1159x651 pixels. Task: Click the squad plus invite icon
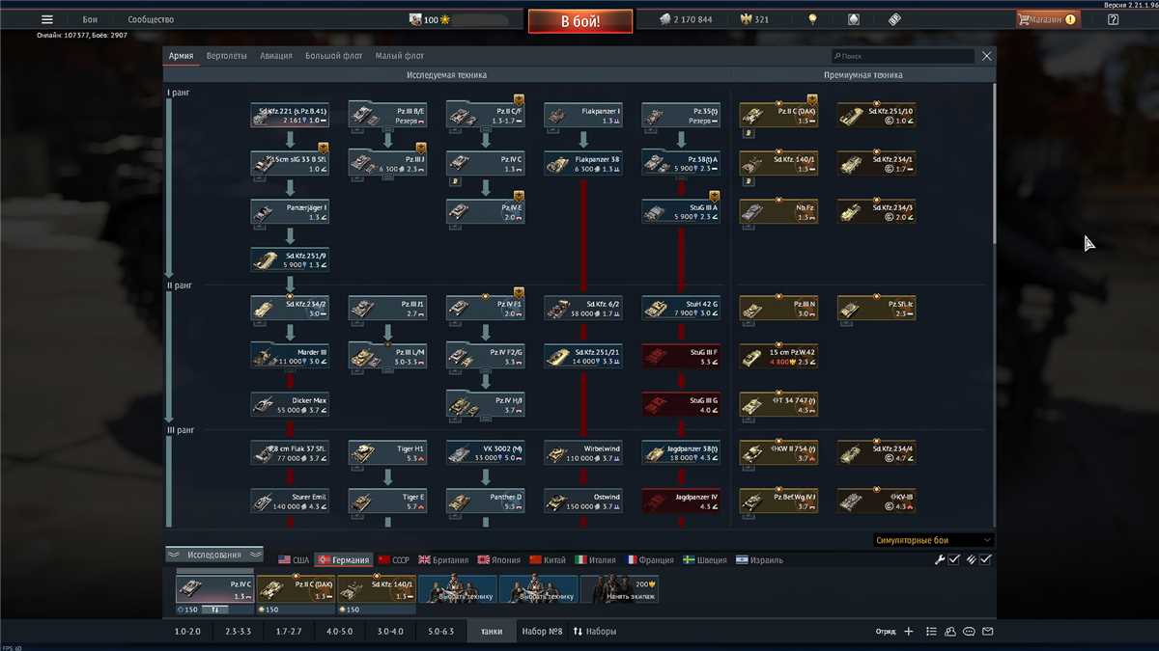click(908, 632)
